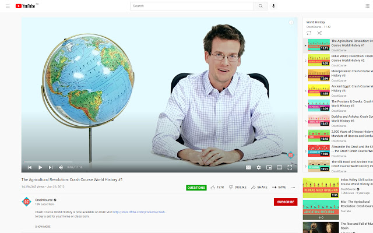Screen dimensions: 373x233
Task: Click the 0:00 / 11:10 time display
Action: (75, 167)
